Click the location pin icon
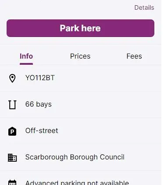This screenshot has height=185, width=164. click(x=12, y=78)
